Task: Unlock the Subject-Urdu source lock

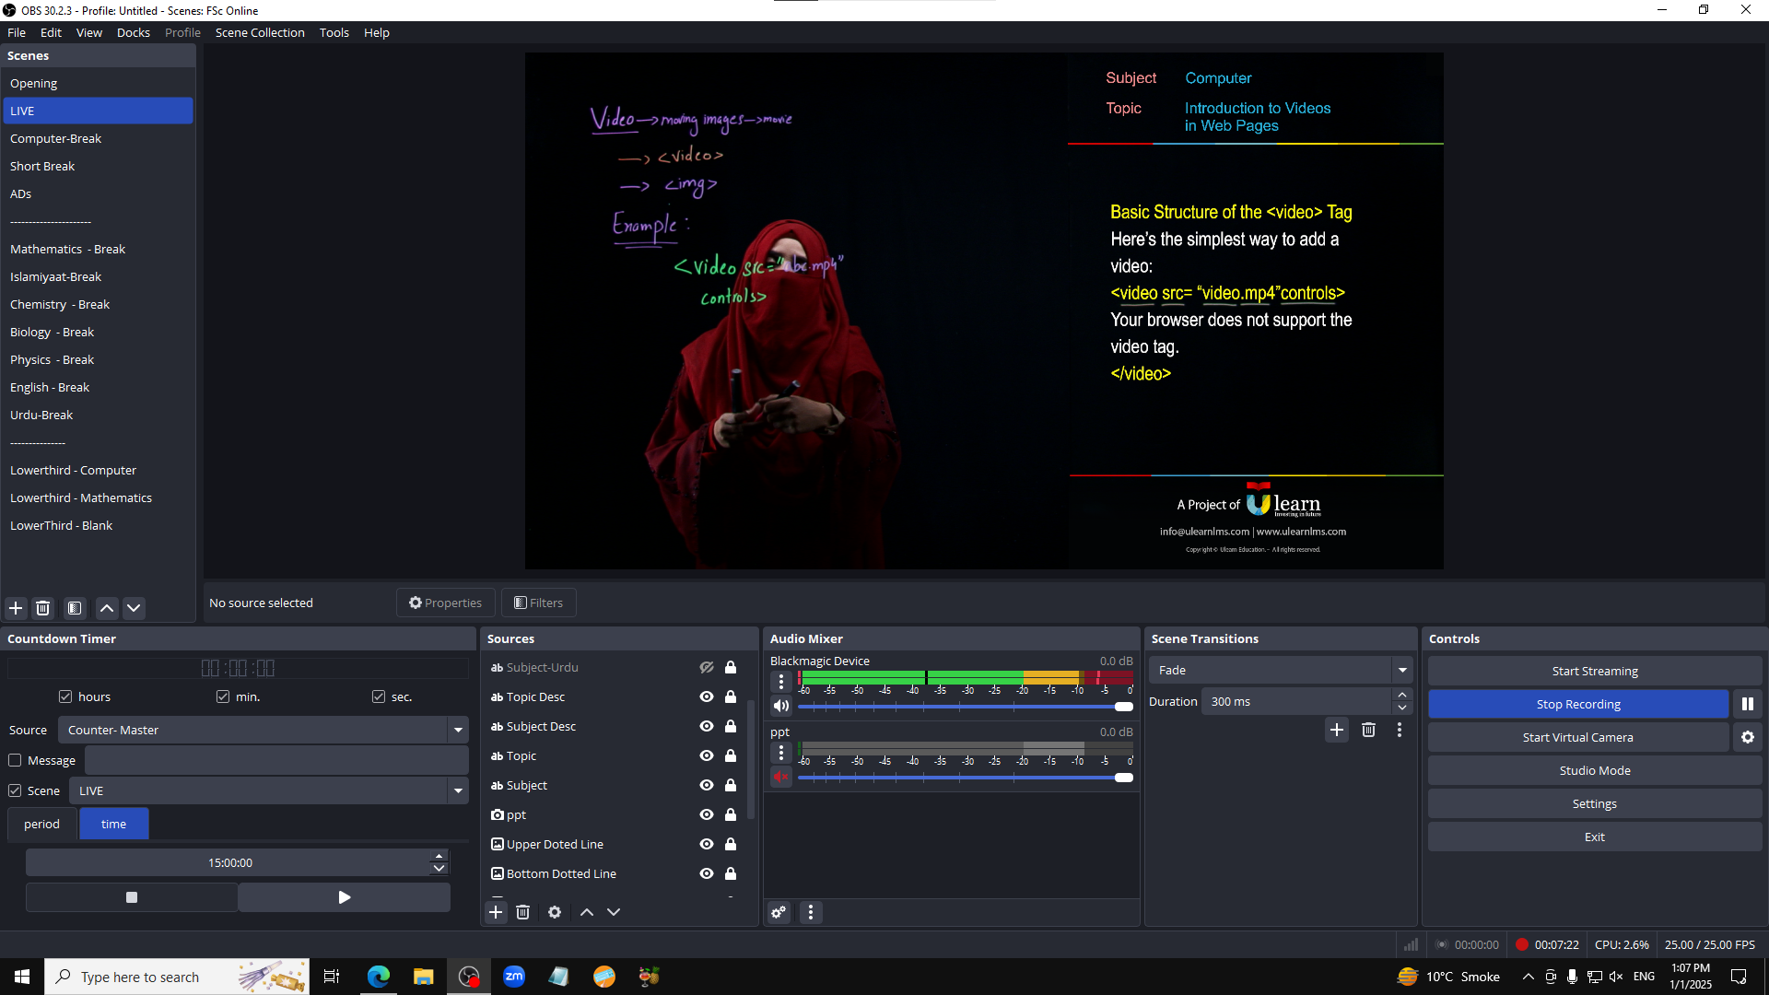Action: pos(731,667)
